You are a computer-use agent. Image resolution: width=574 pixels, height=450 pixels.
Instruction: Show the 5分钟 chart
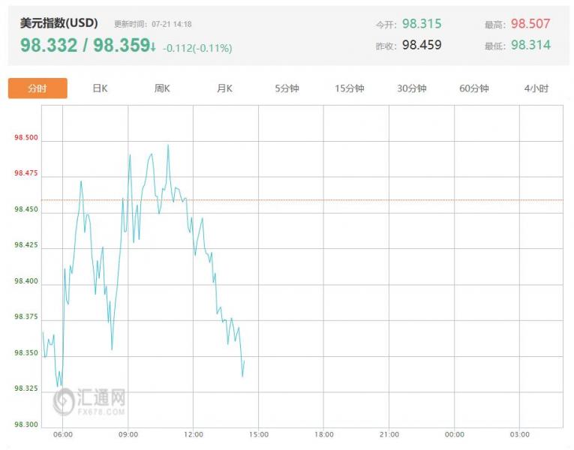tap(287, 88)
